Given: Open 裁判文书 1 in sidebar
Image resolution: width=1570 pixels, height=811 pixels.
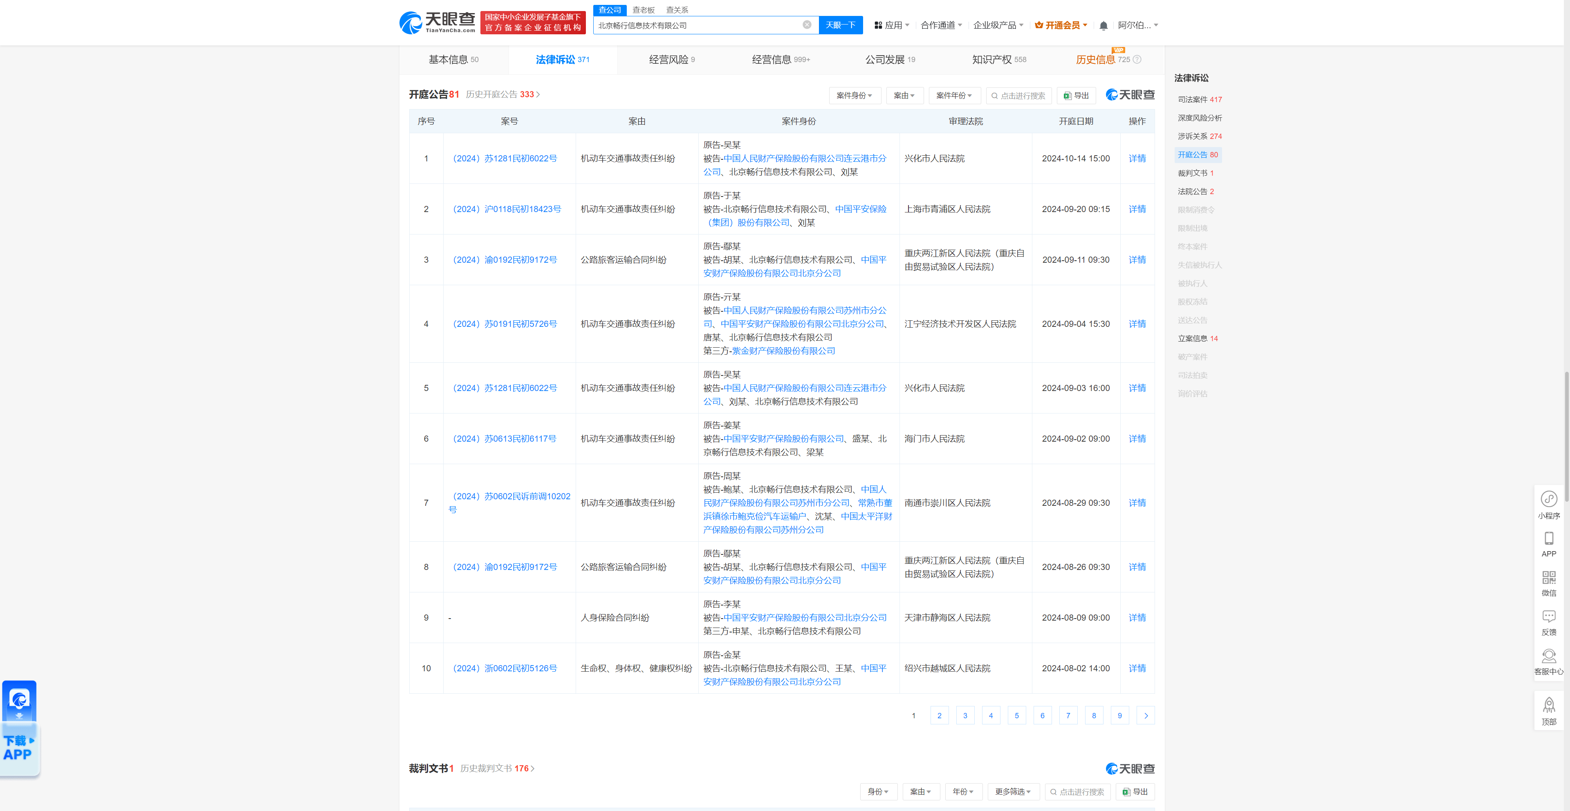Looking at the screenshot, I should [1195, 173].
